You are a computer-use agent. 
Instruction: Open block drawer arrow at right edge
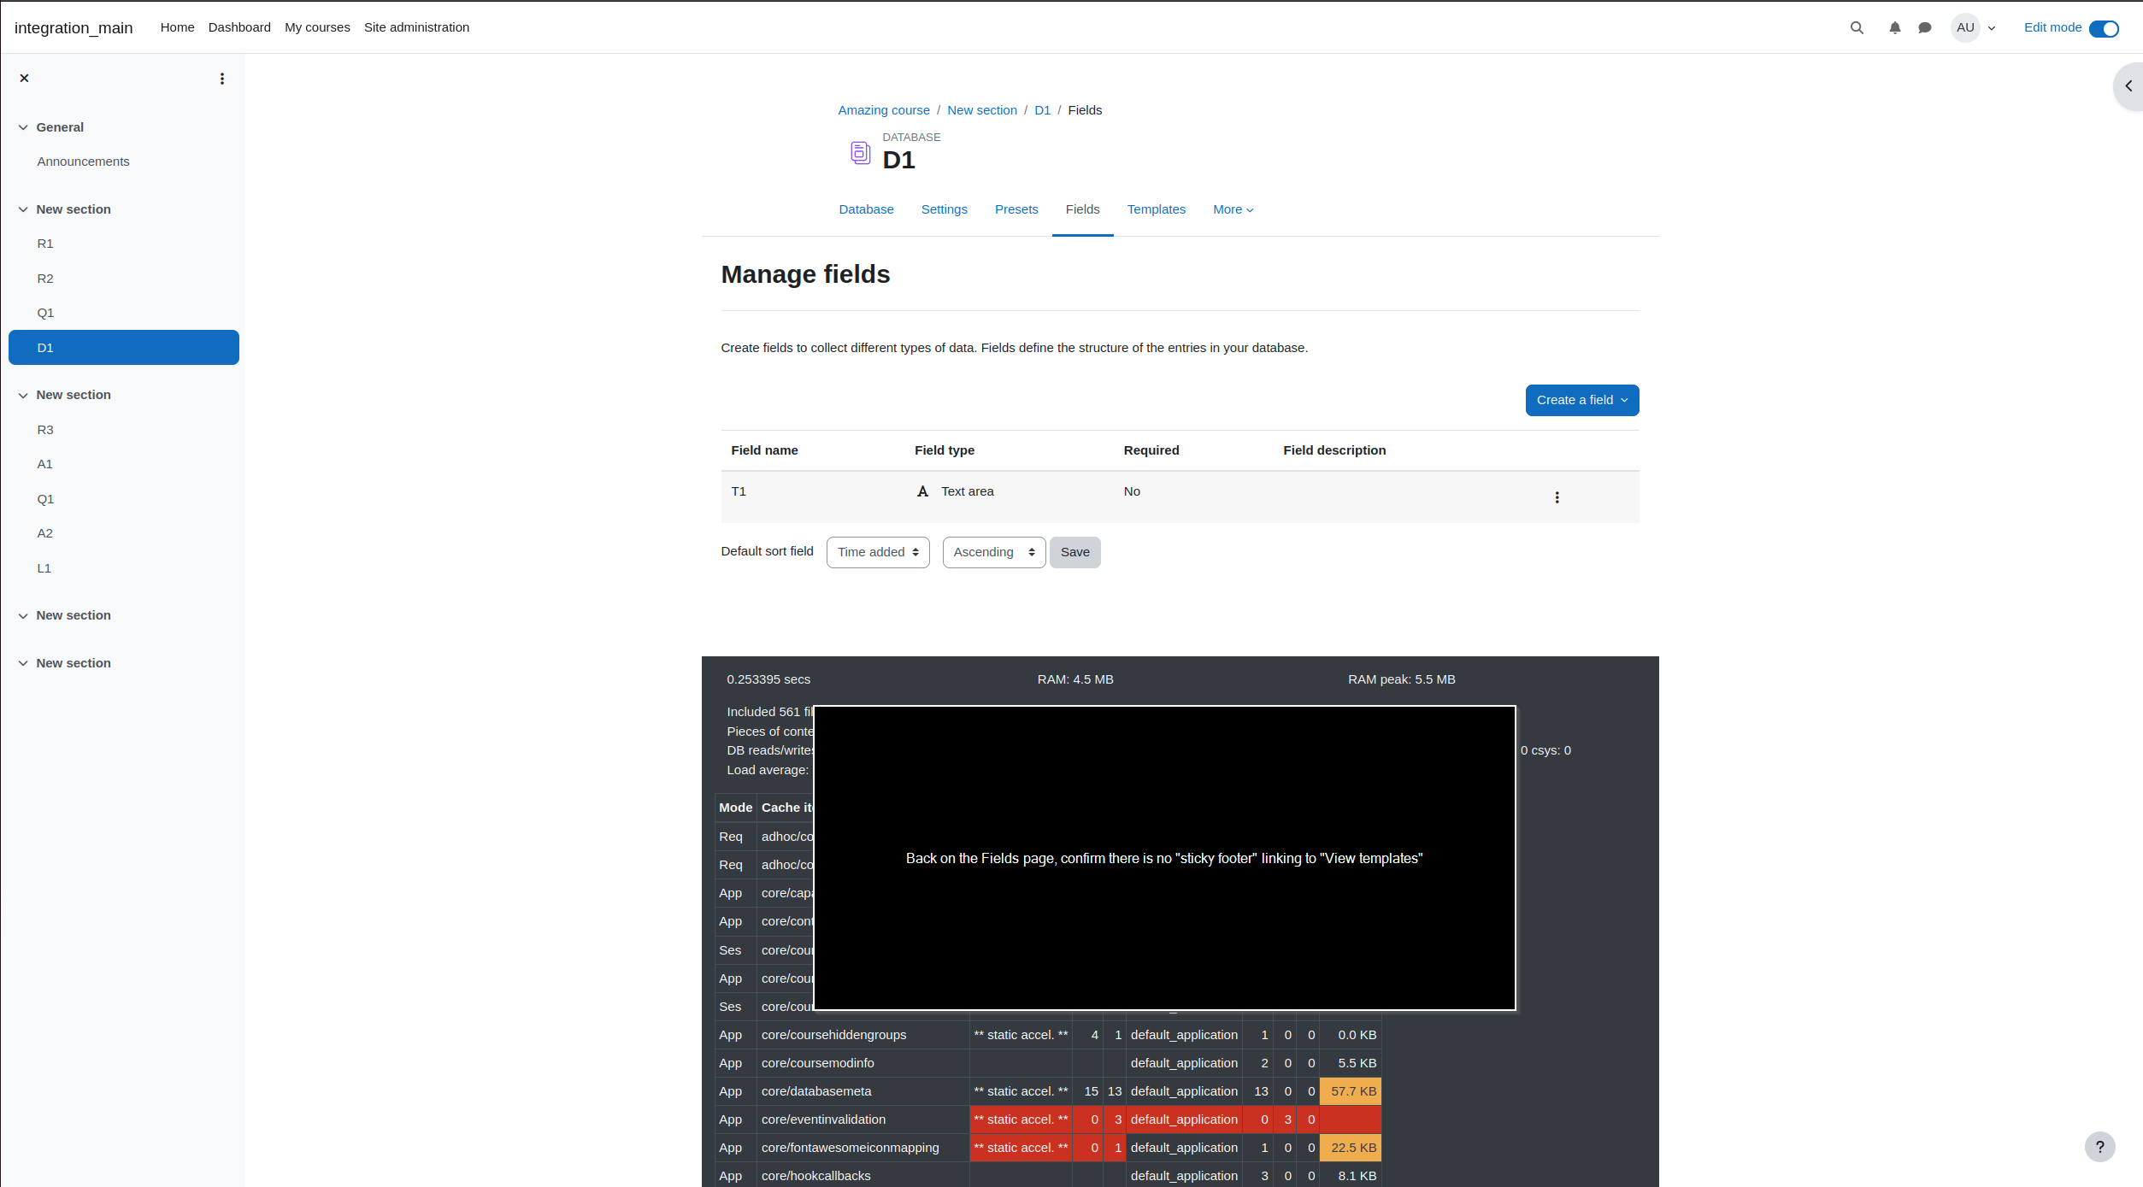[x=2128, y=86]
